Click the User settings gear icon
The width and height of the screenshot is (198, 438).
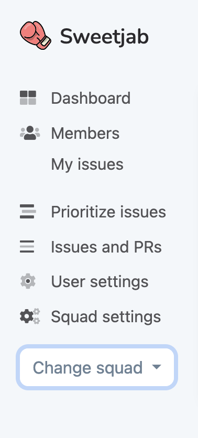tap(28, 281)
